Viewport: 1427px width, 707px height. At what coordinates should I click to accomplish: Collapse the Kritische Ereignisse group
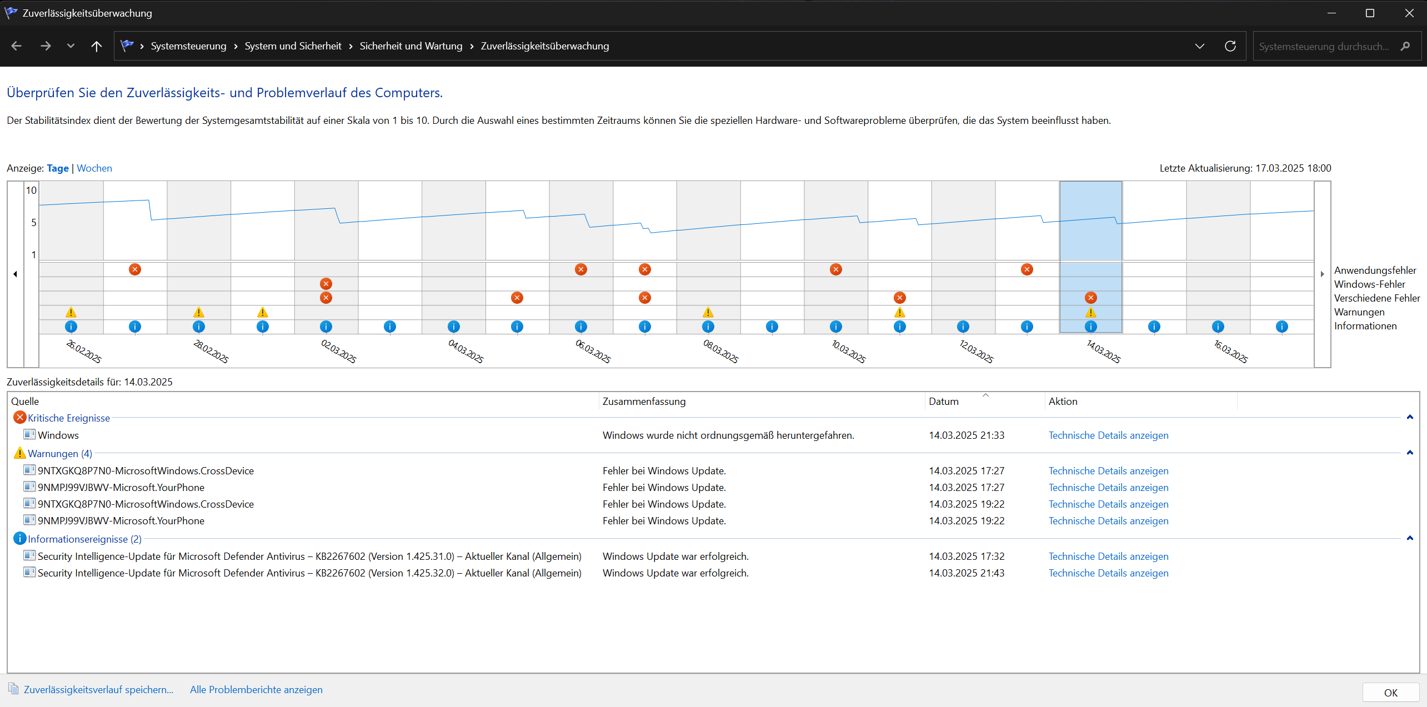click(1409, 417)
